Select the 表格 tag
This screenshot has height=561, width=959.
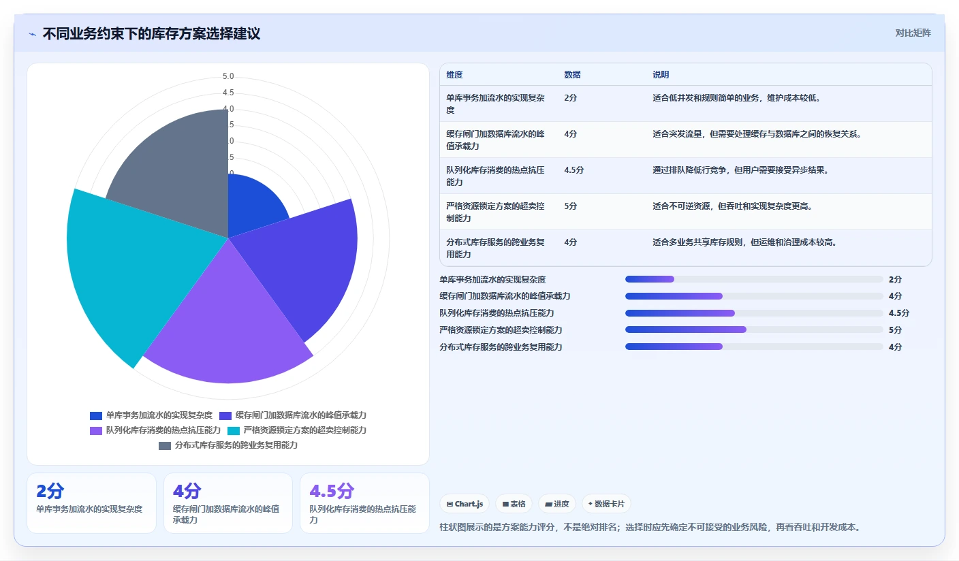click(514, 504)
